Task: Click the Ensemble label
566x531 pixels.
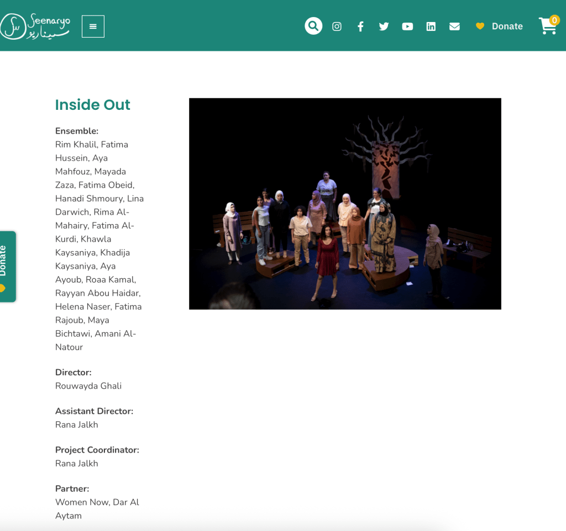Action: coord(77,131)
